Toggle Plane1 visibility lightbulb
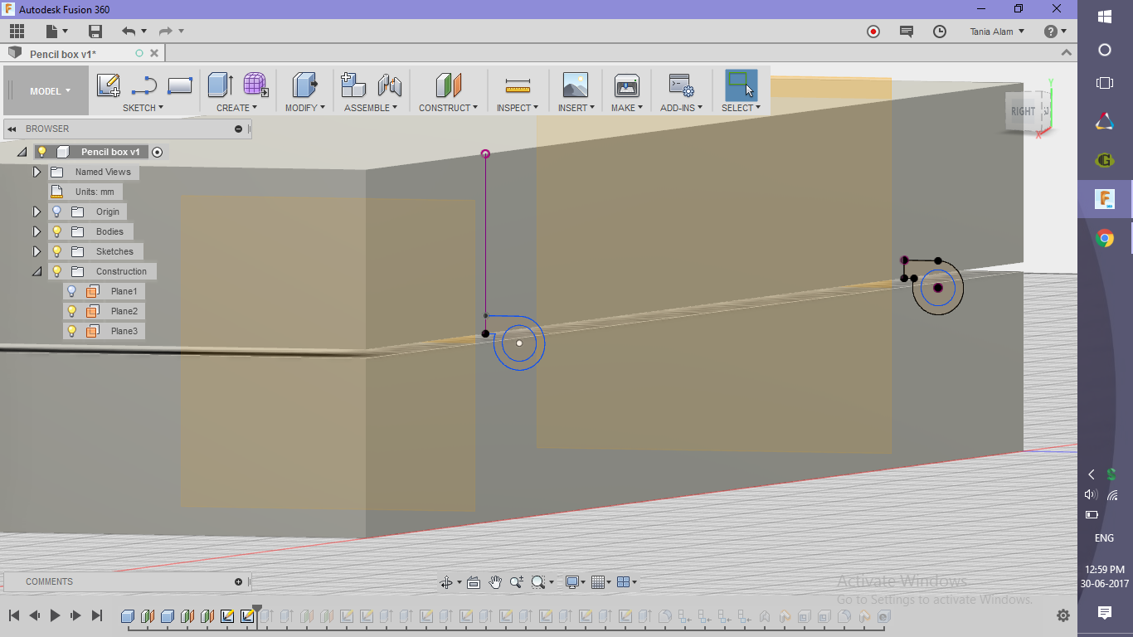The width and height of the screenshot is (1133, 637). click(x=71, y=291)
